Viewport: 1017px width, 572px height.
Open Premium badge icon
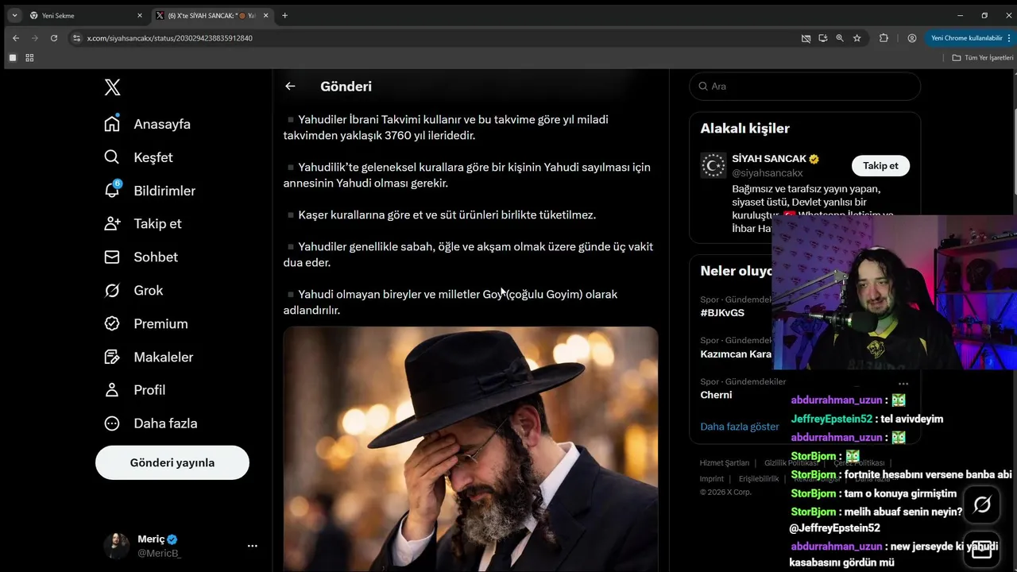[112, 324]
